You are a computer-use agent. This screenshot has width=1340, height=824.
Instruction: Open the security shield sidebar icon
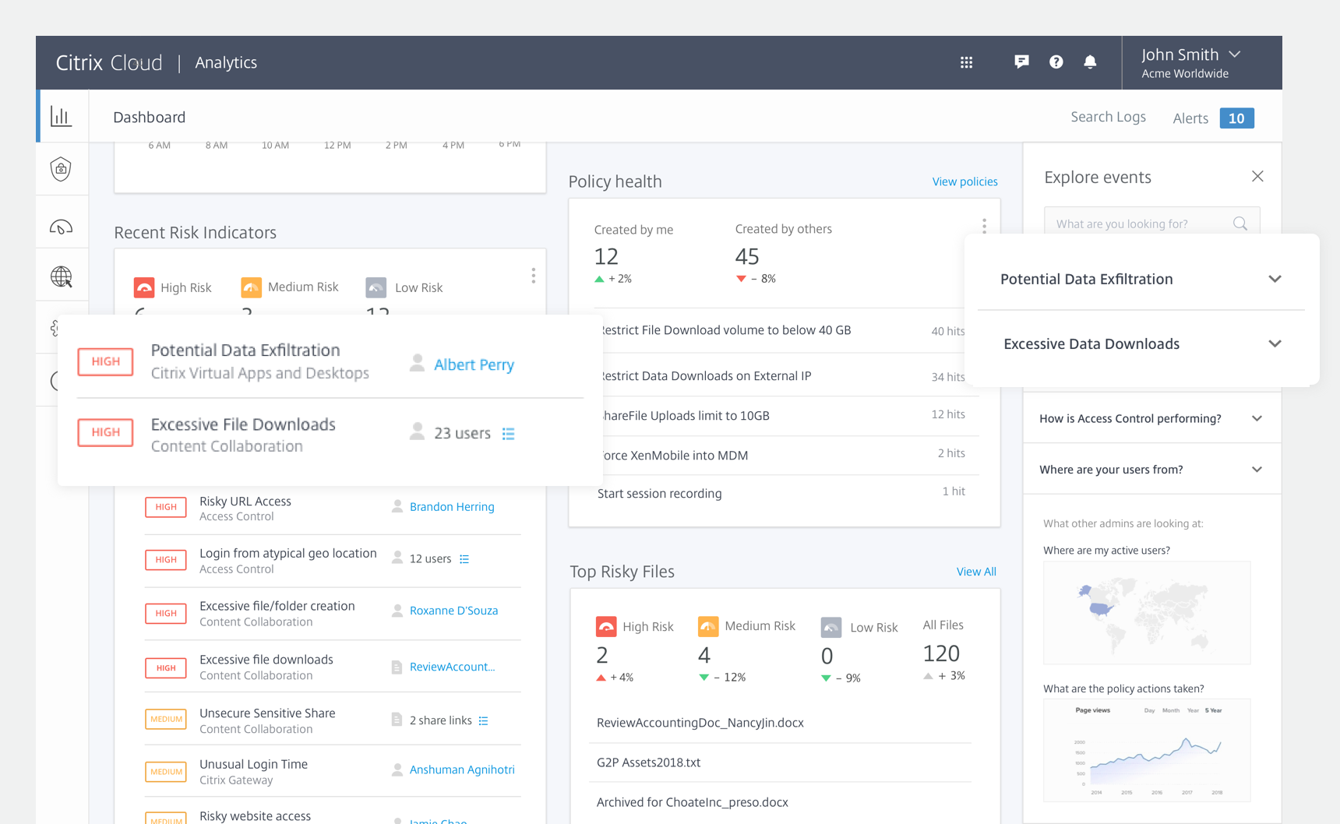61,169
